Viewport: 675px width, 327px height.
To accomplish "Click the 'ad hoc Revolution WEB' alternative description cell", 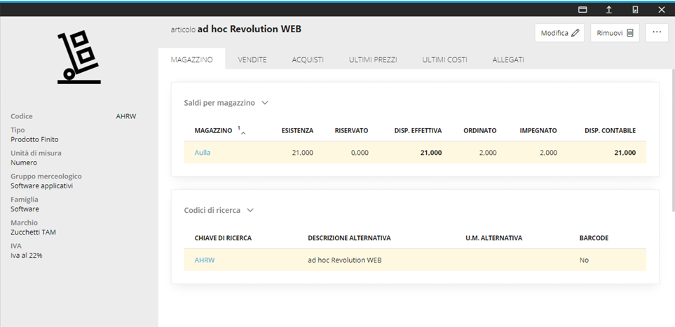I will tap(344, 260).
